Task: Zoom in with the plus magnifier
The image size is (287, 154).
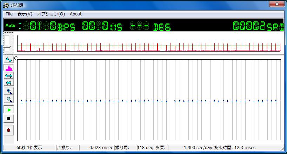Action: pos(9,91)
